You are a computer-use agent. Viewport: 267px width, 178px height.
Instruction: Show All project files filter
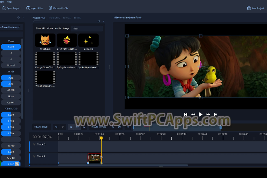pyautogui.click(x=40, y=29)
